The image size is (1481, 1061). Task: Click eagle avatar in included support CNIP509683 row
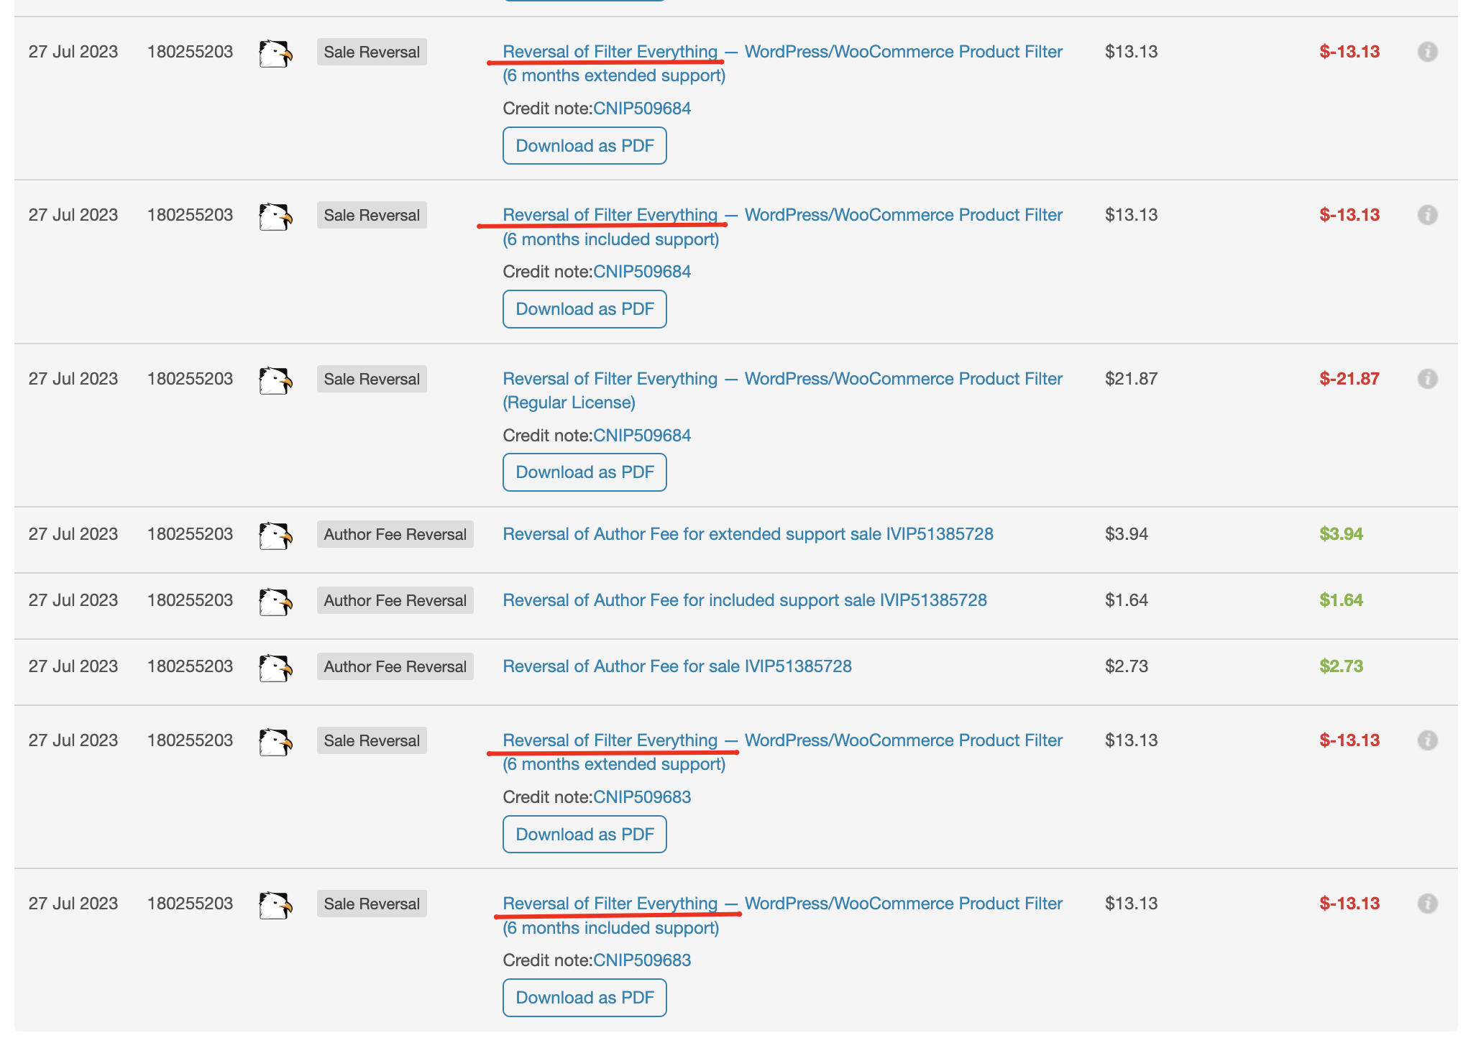[x=275, y=906]
